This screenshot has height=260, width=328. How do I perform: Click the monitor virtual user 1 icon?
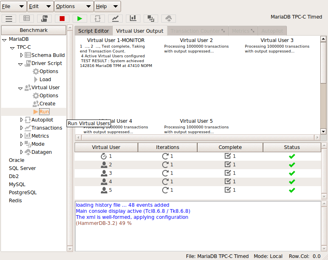pos(104,156)
